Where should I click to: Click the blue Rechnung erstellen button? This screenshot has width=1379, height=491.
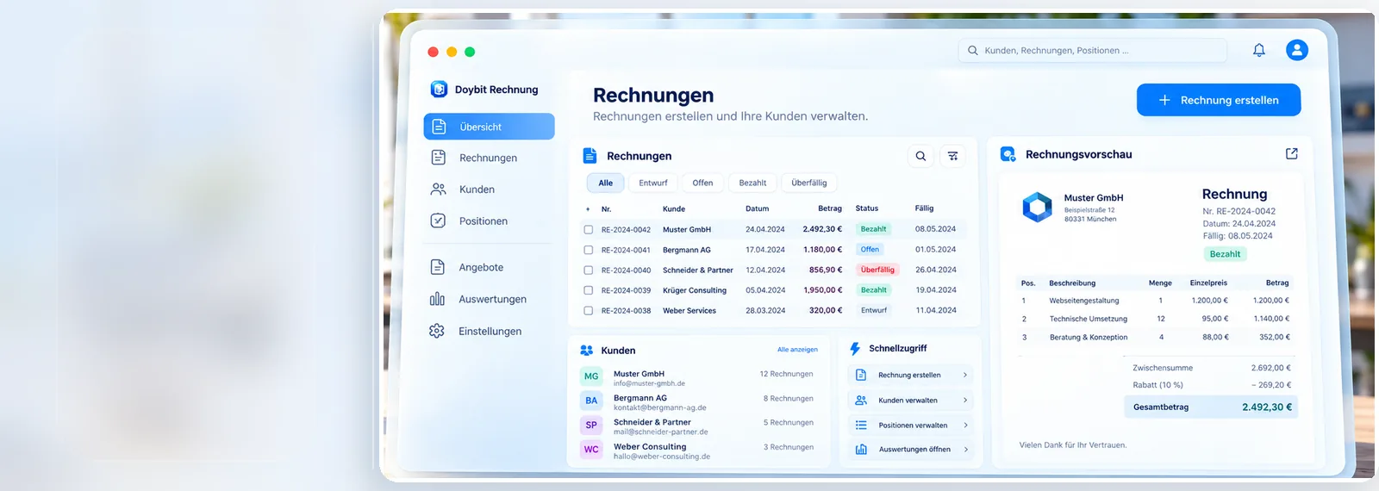[1219, 100]
